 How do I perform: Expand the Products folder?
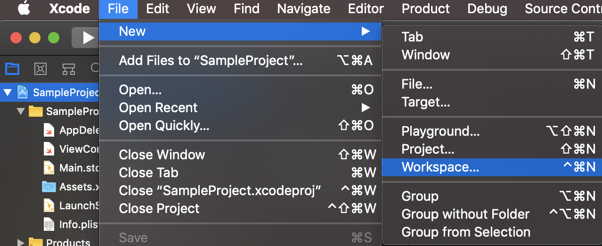click(20, 243)
